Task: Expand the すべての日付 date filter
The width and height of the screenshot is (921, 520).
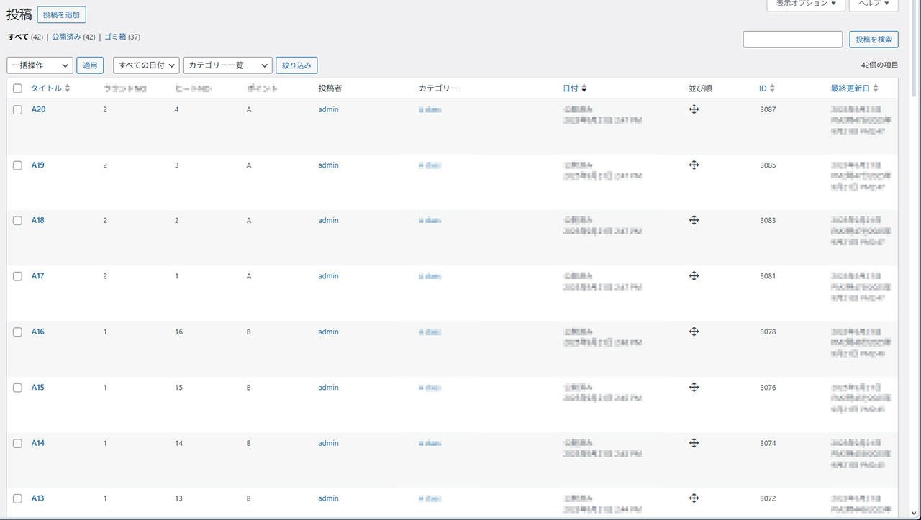Action: click(x=146, y=65)
